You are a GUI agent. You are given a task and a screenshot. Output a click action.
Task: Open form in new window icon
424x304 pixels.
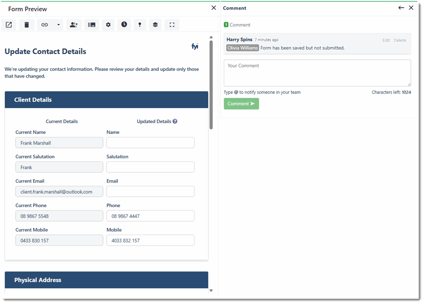(9, 25)
